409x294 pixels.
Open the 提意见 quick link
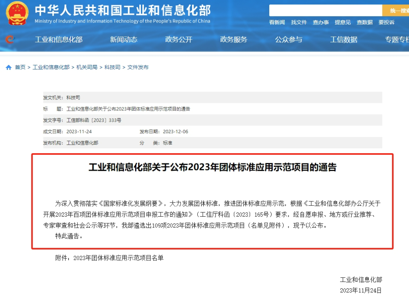point(342,22)
